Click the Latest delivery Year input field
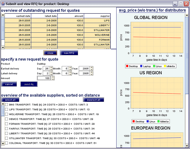190x149 pixels. tap(84, 73)
